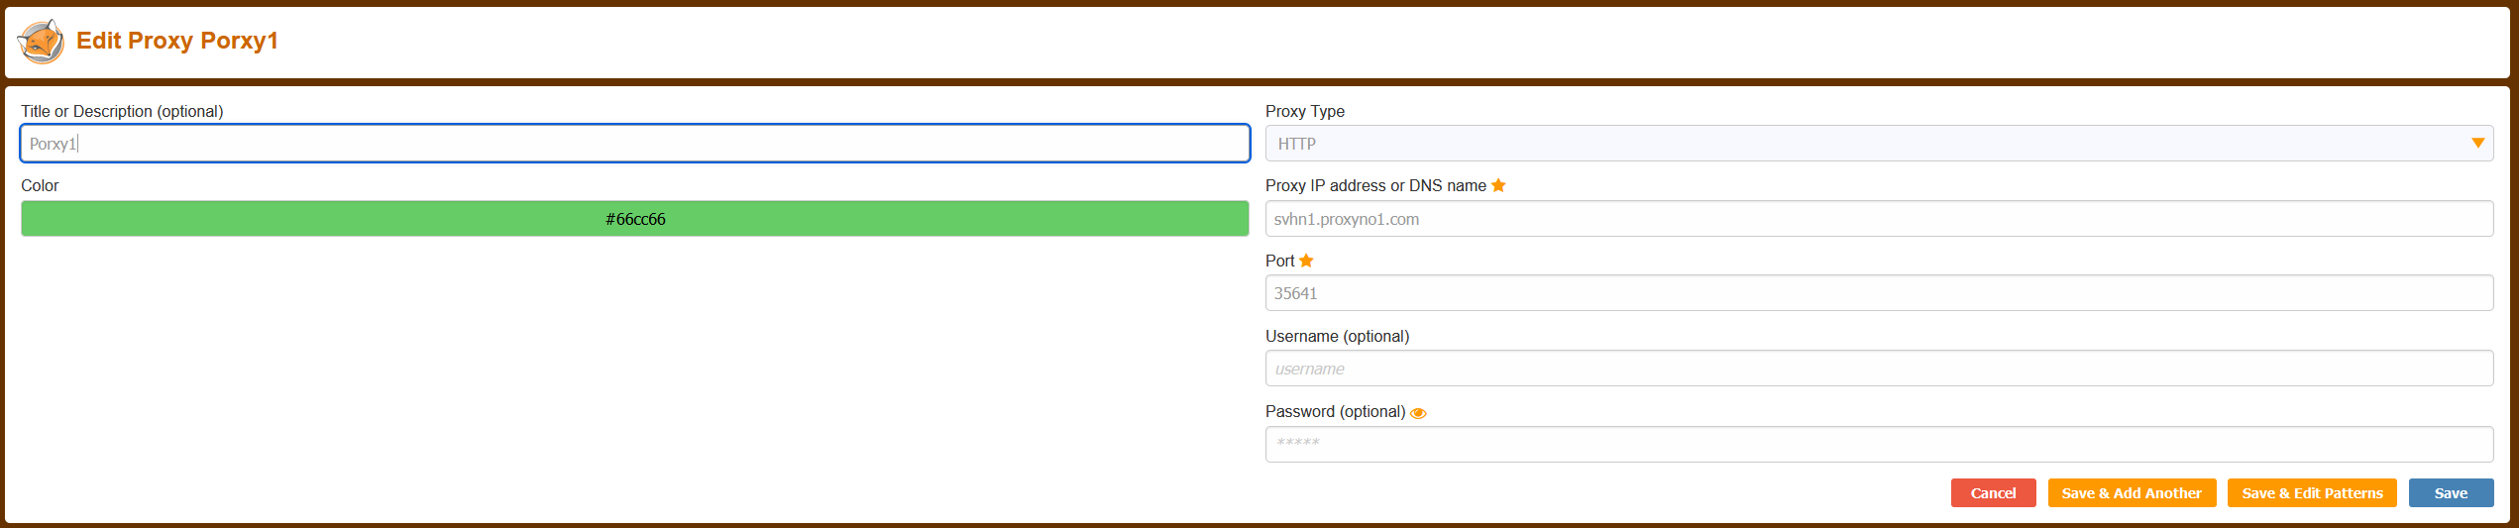Screen dimensions: 2519x528
Task: Toggle password visibility eye icon
Action: point(1418,413)
